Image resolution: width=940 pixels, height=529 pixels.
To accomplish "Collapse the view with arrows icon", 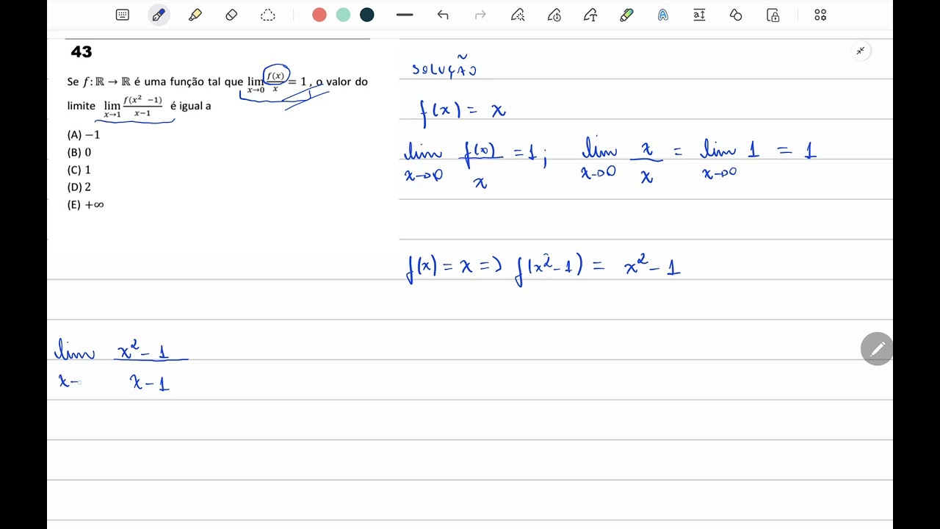I will (x=860, y=51).
